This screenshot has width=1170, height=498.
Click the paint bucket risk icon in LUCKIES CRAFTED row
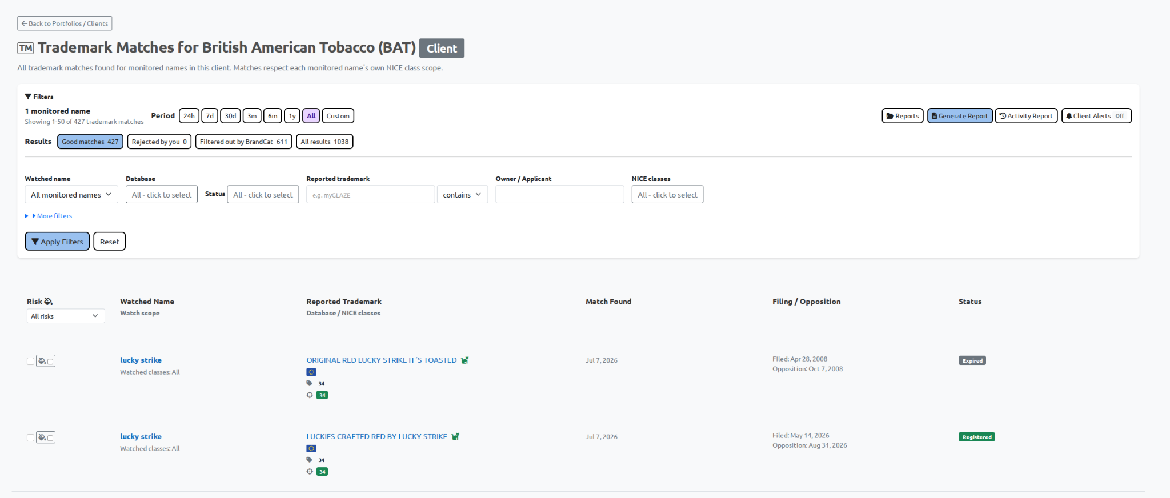pos(42,437)
